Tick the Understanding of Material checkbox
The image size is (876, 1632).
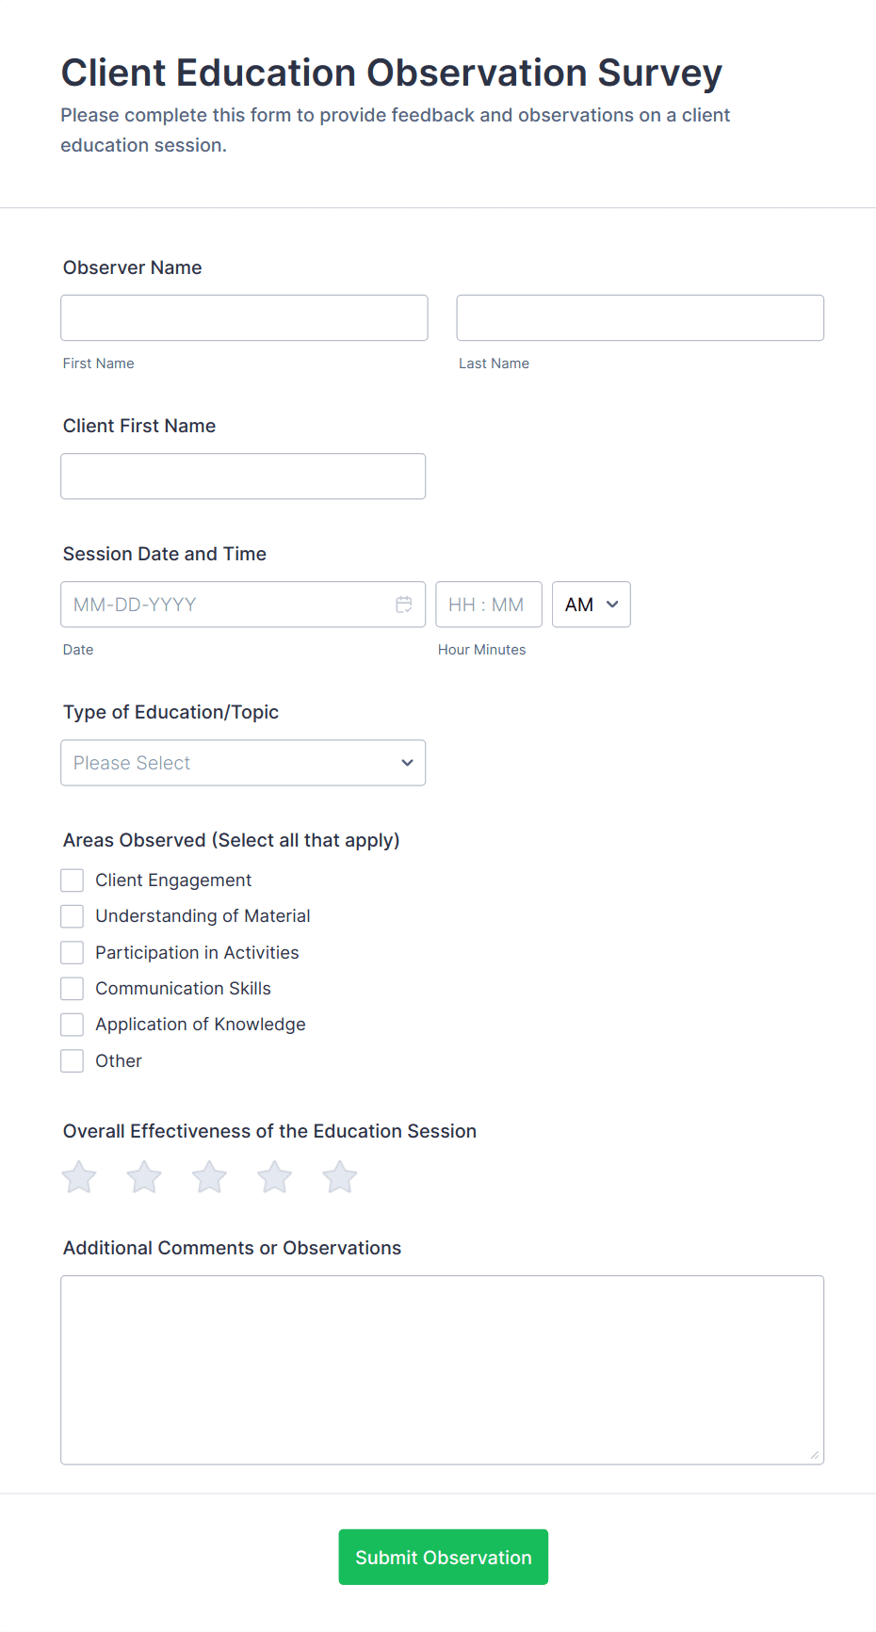coord(73,916)
